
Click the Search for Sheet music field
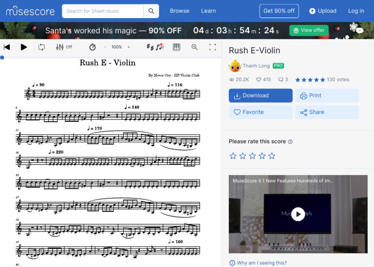click(103, 11)
